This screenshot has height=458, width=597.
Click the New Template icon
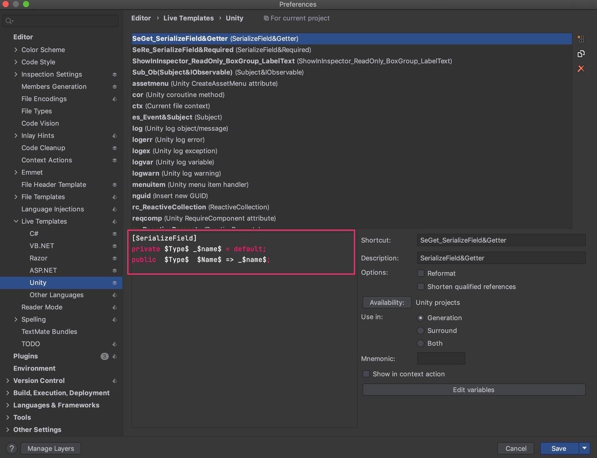pyautogui.click(x=581, y=39)
